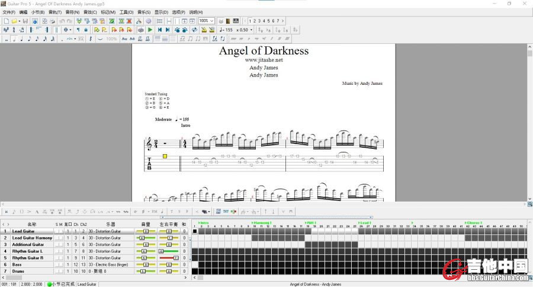Viewport: 533px width, 287px height.
Task: Open the scissors Cut tool icon
Action: [x=139, y=21]
